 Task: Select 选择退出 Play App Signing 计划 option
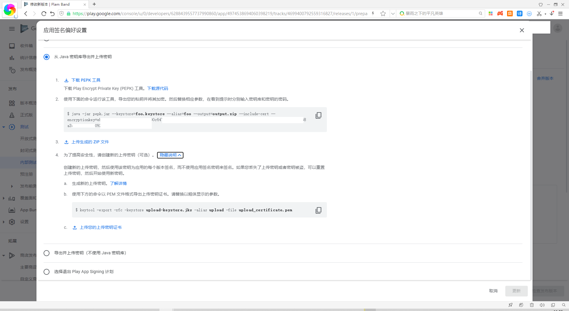point(47,272)
